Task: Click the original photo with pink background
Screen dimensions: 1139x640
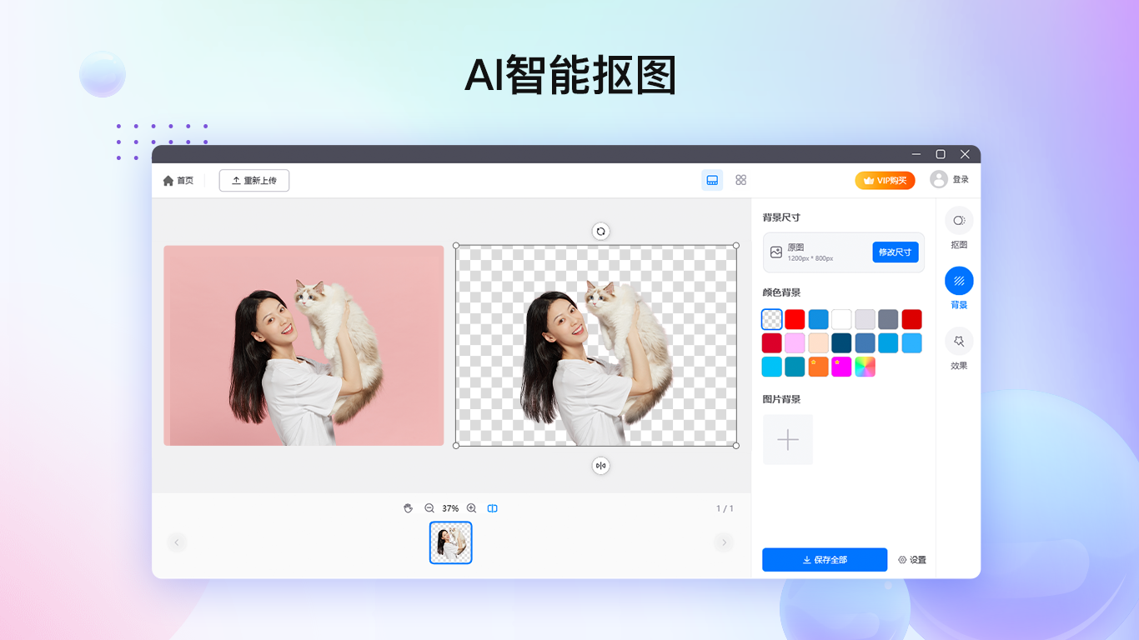Action: coord(304,346)
